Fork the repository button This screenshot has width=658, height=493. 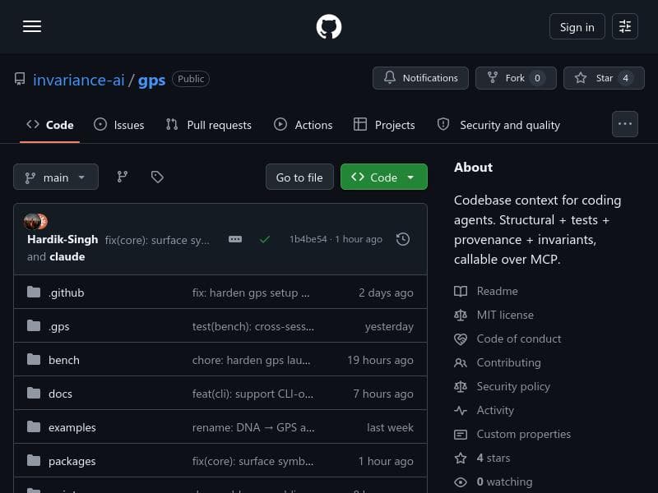(516, 78)
